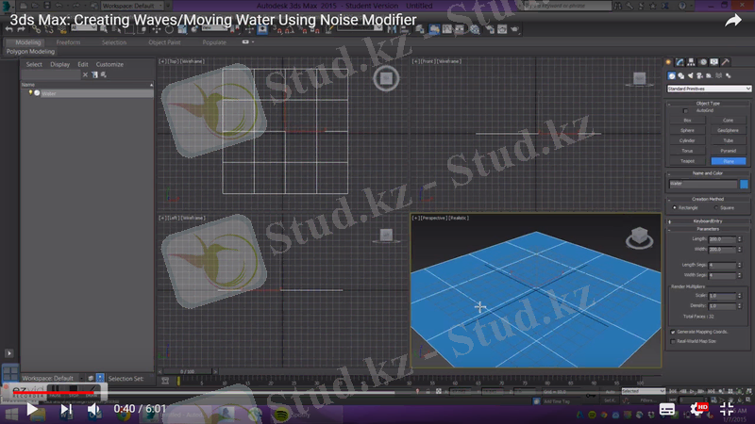Play the video

pos(32,410)
